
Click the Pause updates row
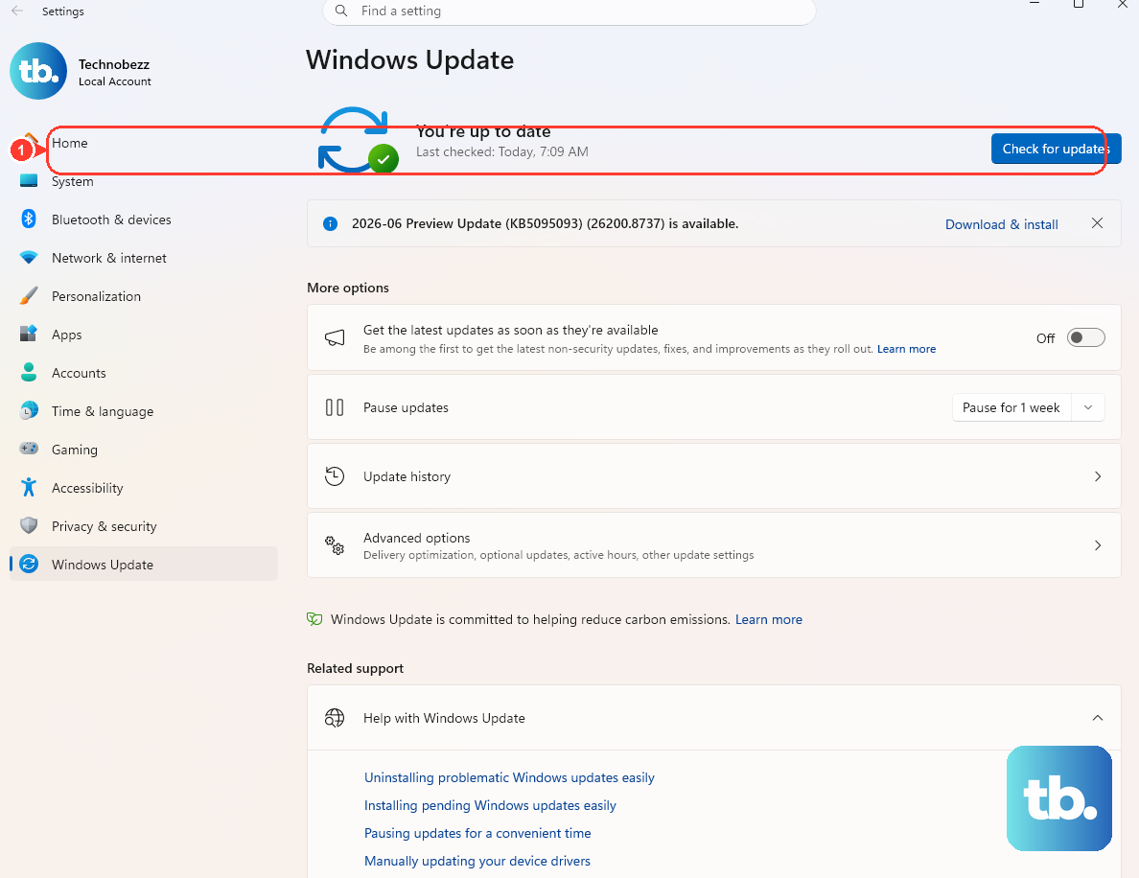pos(713,407)
